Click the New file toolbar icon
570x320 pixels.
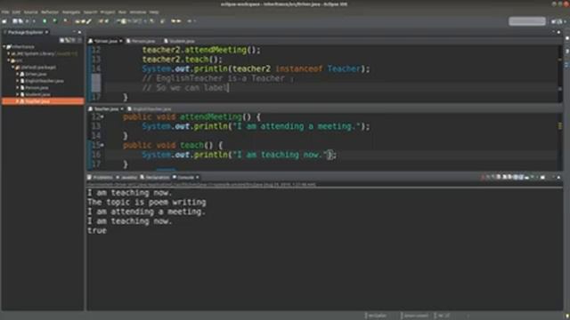click(x=4, y=21)
